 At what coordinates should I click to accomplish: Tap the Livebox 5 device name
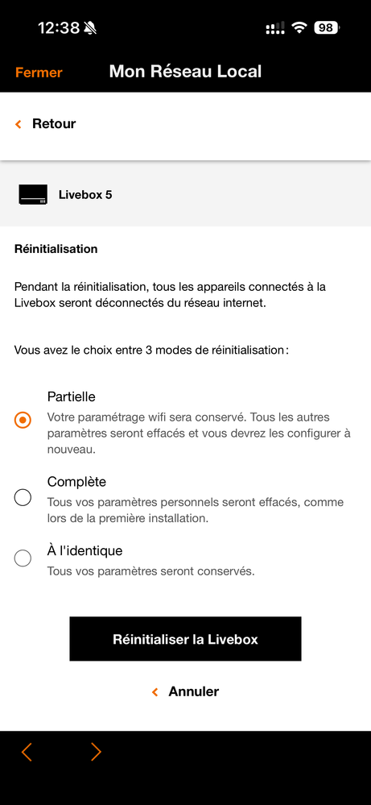[85, 195]
